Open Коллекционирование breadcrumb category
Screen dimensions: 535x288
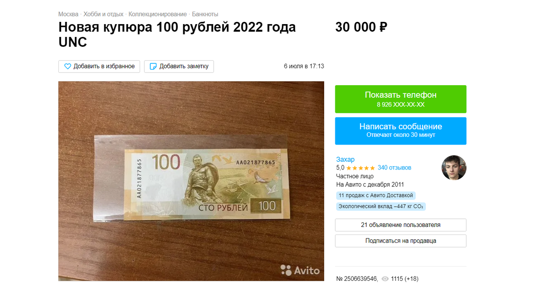pos(157,14)
